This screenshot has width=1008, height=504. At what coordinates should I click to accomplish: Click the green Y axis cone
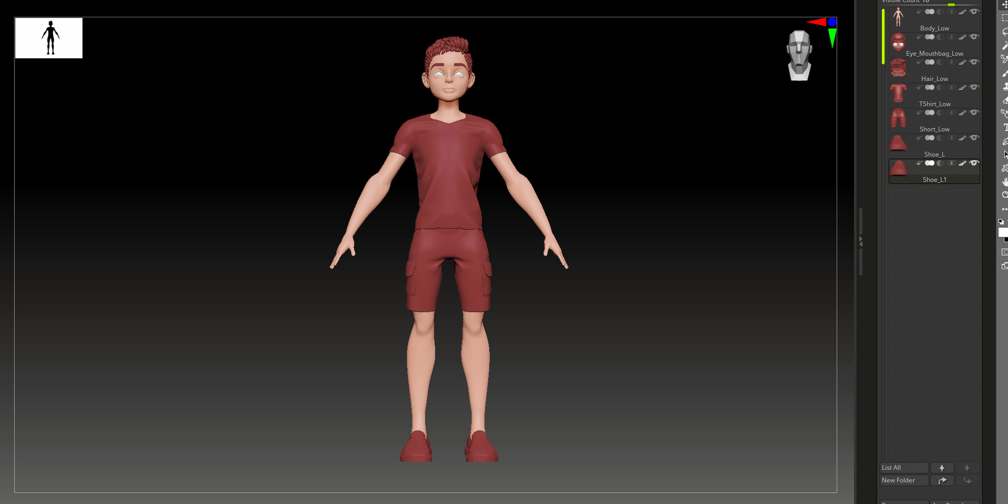click(832, 38)
